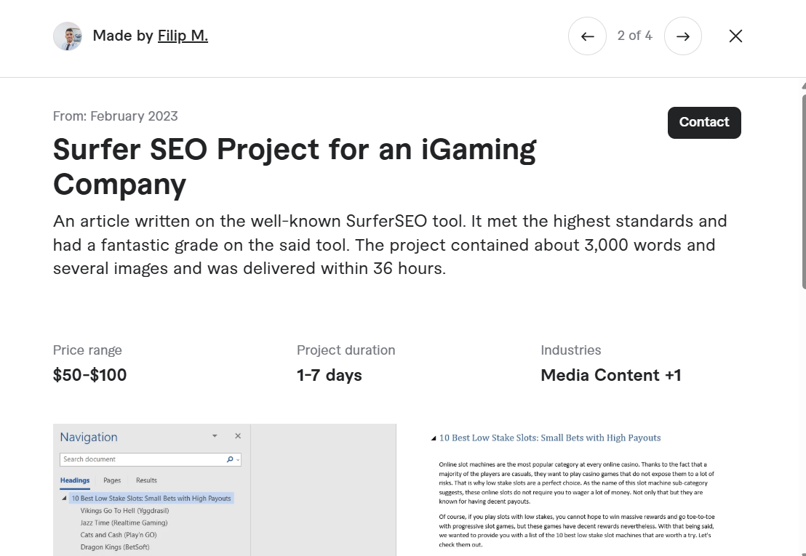Switch to the Pages tab
Screen dimensions: 806x556
click(x=112, y=480)
